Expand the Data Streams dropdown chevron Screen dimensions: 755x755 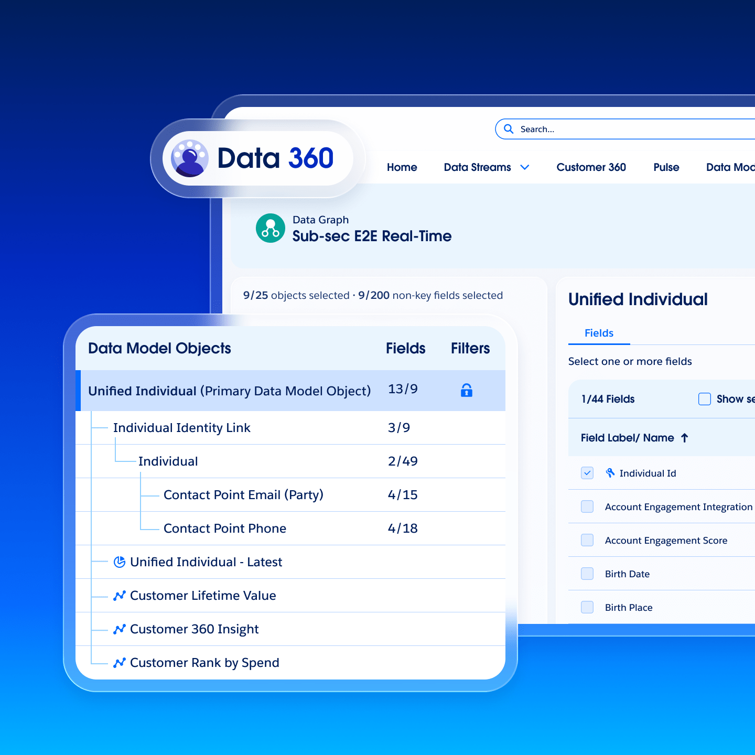[525, 167]
